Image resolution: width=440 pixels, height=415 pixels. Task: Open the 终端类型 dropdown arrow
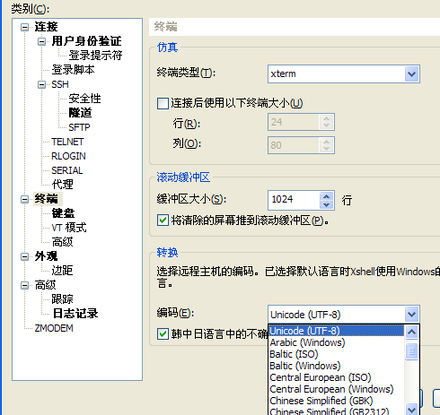(x=412, y=73)
